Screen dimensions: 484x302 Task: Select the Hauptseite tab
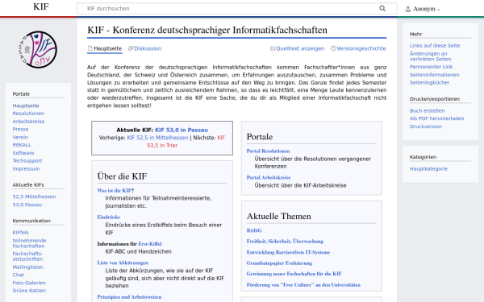[105, 48]
